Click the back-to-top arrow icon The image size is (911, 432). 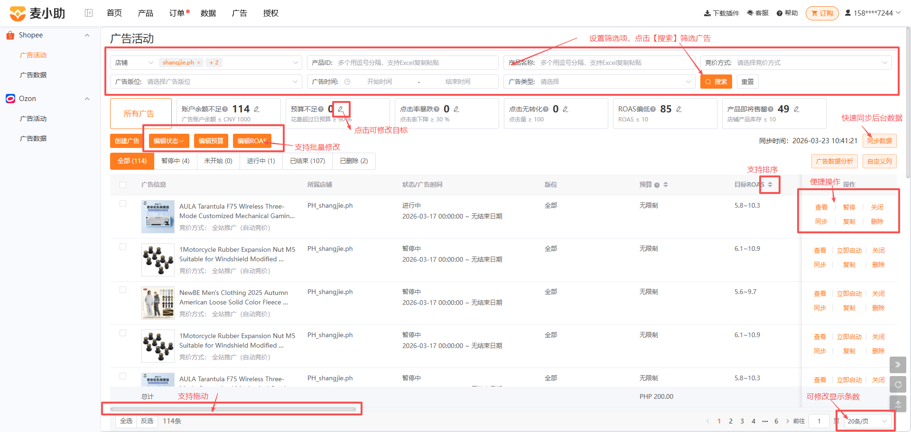tap(898, 404)
